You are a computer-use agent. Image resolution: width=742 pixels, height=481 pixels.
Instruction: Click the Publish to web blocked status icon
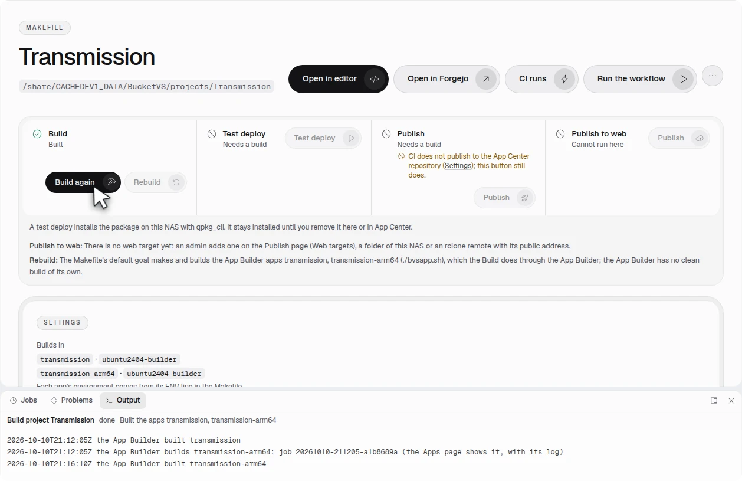tap(560, 134)
